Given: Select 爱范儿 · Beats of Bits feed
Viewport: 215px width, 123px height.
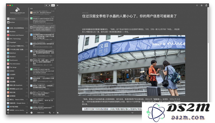Looking at the screenshot, I should (x=18, y=99).
